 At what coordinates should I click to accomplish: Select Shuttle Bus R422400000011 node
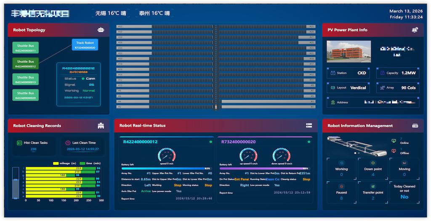(x=26, y=48)
